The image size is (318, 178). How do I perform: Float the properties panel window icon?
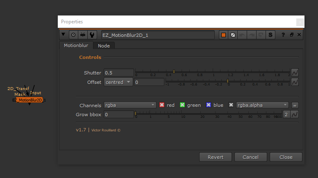coord(292,35)
